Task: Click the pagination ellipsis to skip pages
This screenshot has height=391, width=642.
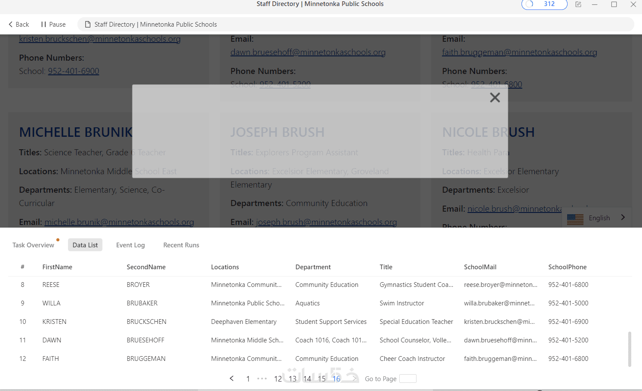Action: [x=262, y=379]
